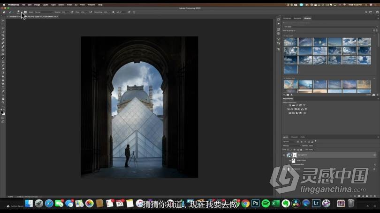This screenshot has height=213, width=380.
Task: Click the delete layer trash icon
Action: pos(375,196)
